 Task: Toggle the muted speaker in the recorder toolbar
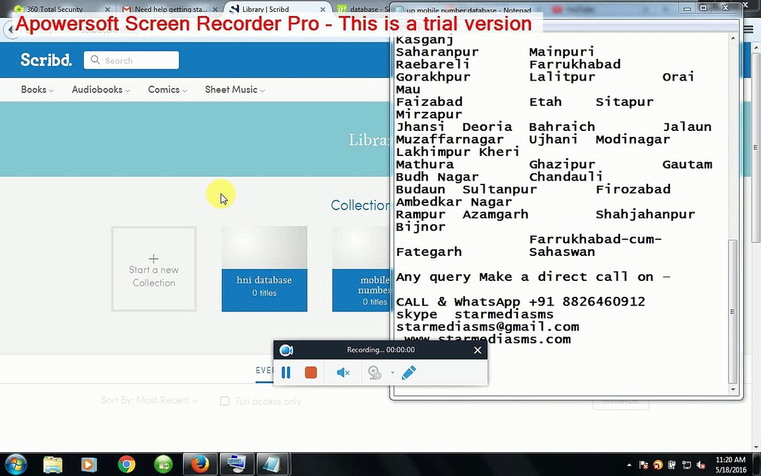coord(343,373)
